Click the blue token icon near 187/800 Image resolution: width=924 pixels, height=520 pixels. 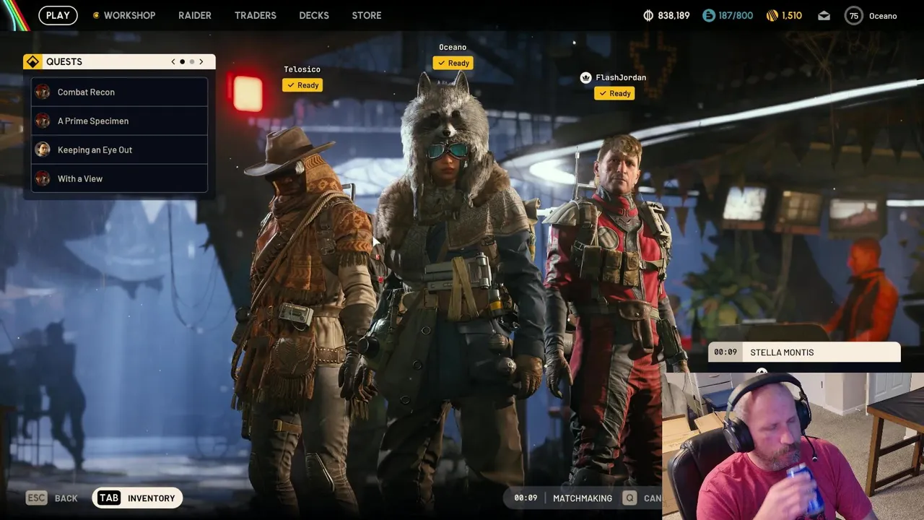pos(709,15)
